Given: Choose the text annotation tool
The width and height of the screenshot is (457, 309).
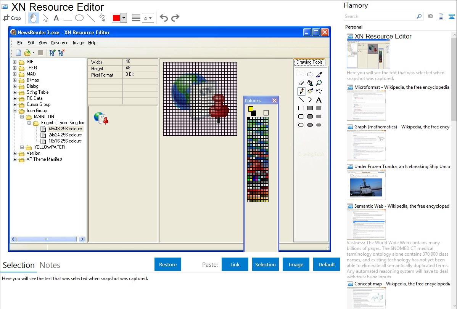Looking at the screenshot, I should [x=56, y=18].
